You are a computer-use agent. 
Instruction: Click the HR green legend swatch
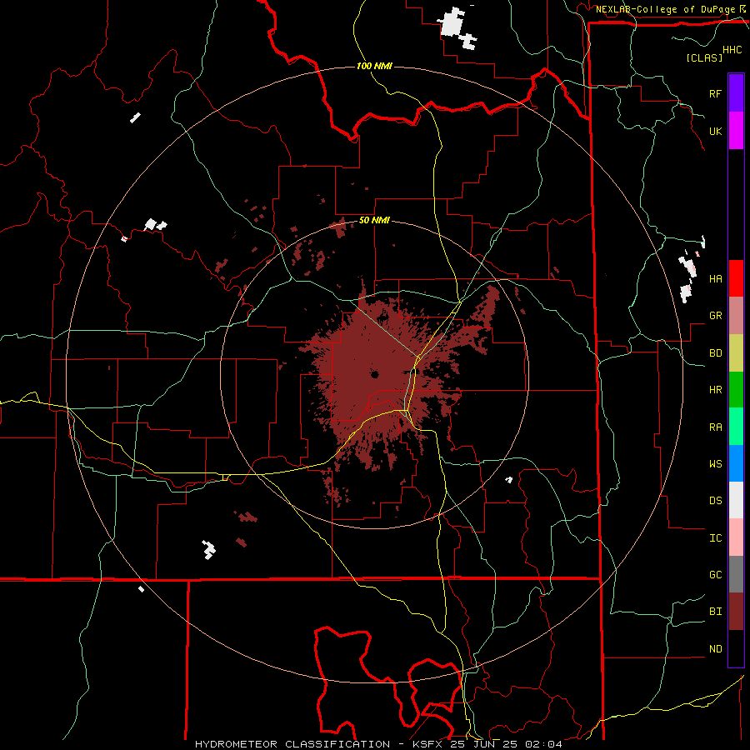tap(736, 390)
